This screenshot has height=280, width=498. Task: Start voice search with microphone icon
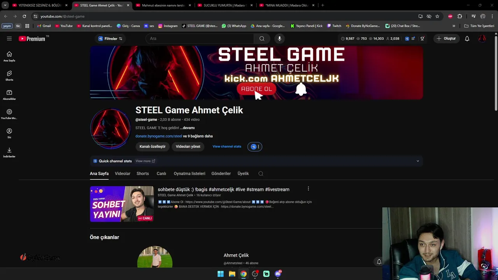[279, 38]
